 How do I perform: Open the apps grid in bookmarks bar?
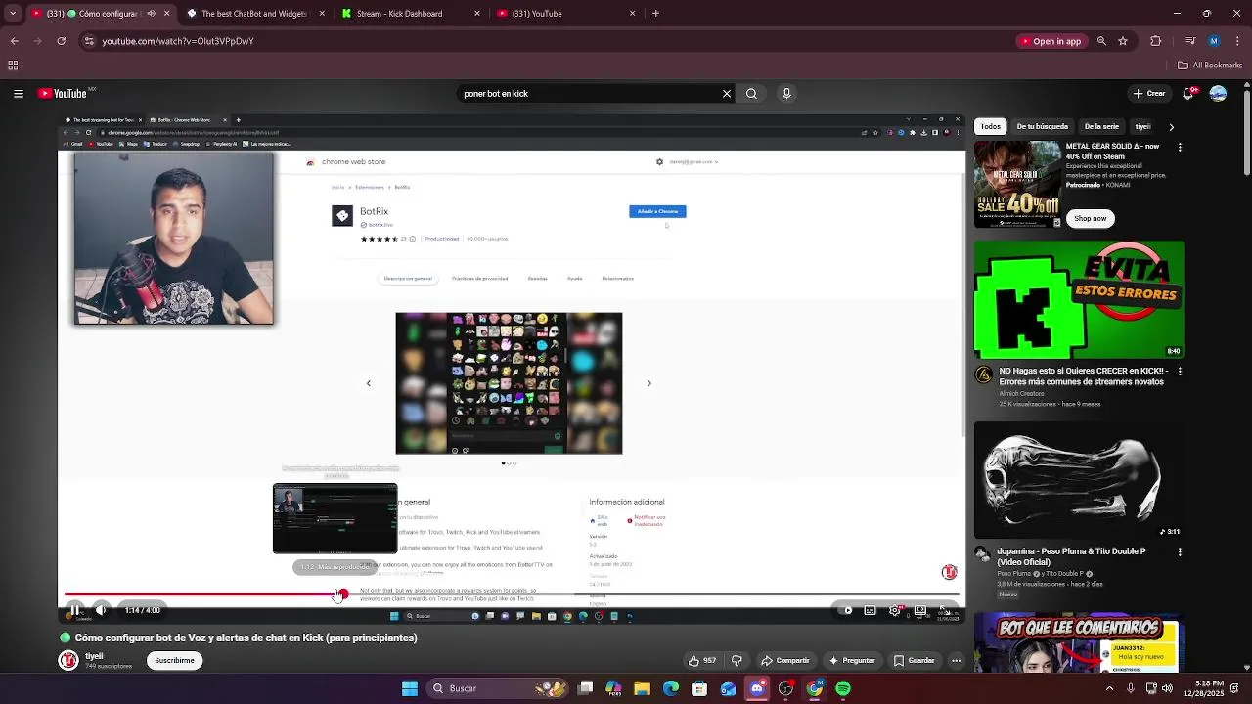coord(13,66)
